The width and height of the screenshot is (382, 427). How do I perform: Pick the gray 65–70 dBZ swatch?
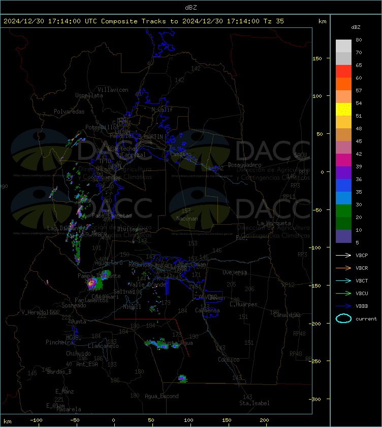coord(343,58)
